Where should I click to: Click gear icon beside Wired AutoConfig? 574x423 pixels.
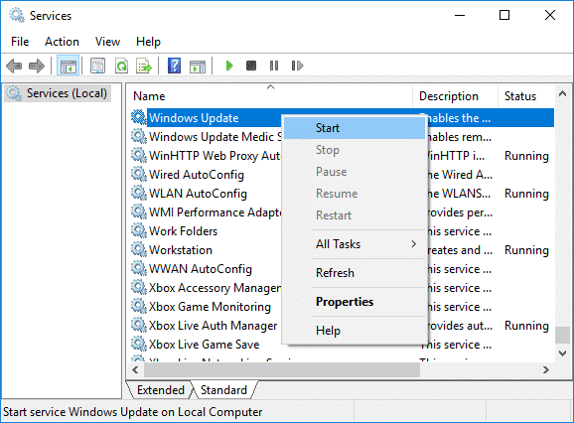pyautogui.click(x=139, y=174)
